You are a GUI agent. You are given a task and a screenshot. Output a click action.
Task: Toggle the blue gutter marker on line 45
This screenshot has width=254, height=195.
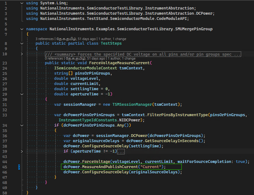pyautogui.click(x=19, y=167)
